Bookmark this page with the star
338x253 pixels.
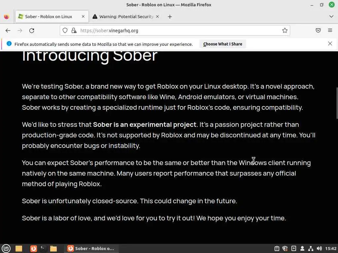(x=285, y=31)
